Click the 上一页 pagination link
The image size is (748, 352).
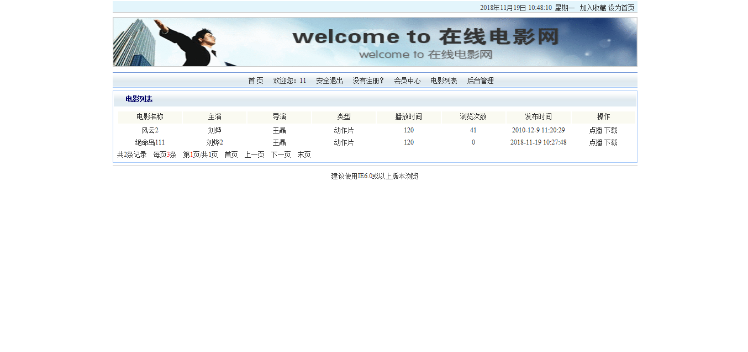pos(255,154)
